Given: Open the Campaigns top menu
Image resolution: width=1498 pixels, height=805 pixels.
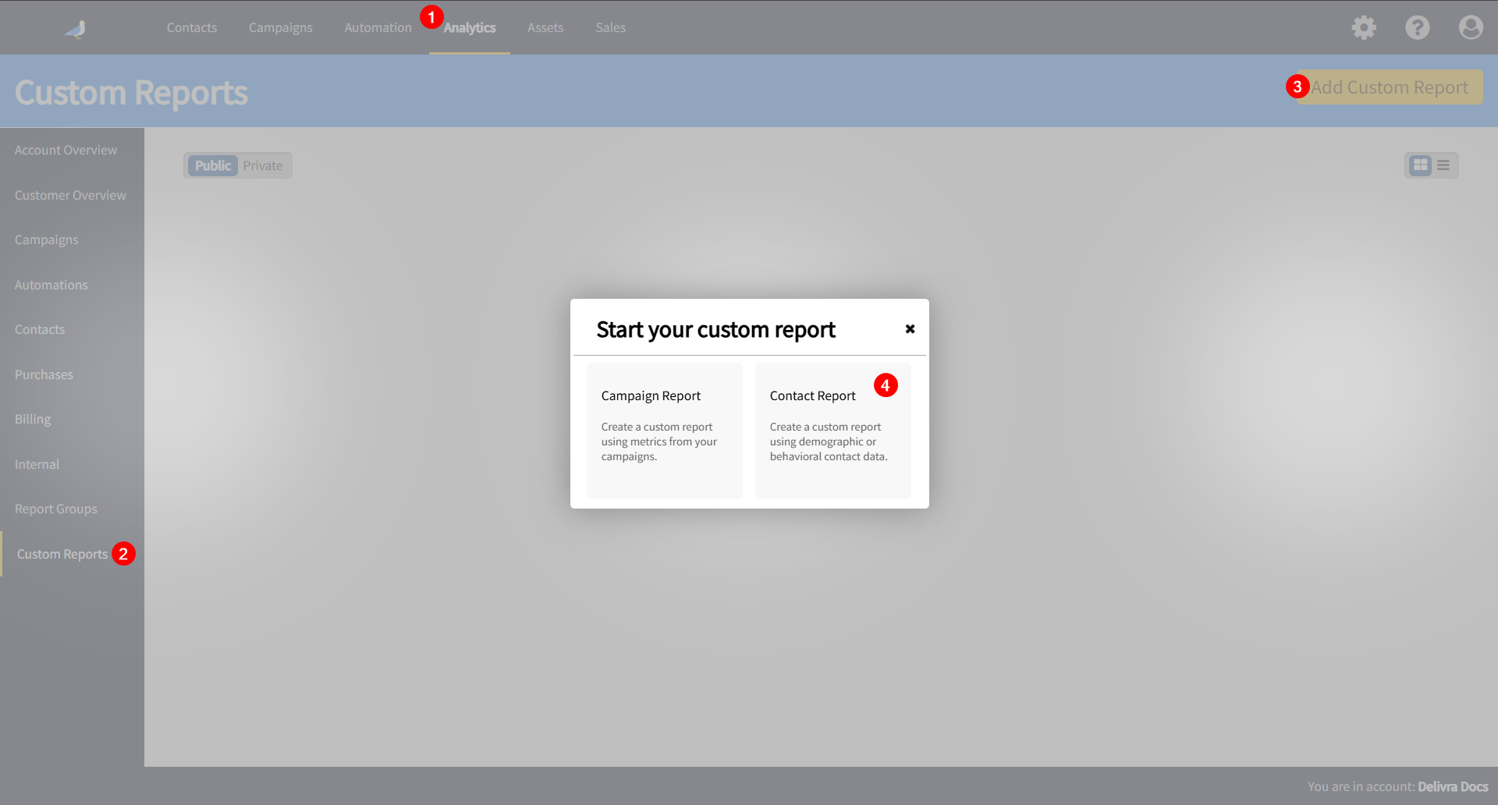Looking at the screenshot, I should pos(281,27).
